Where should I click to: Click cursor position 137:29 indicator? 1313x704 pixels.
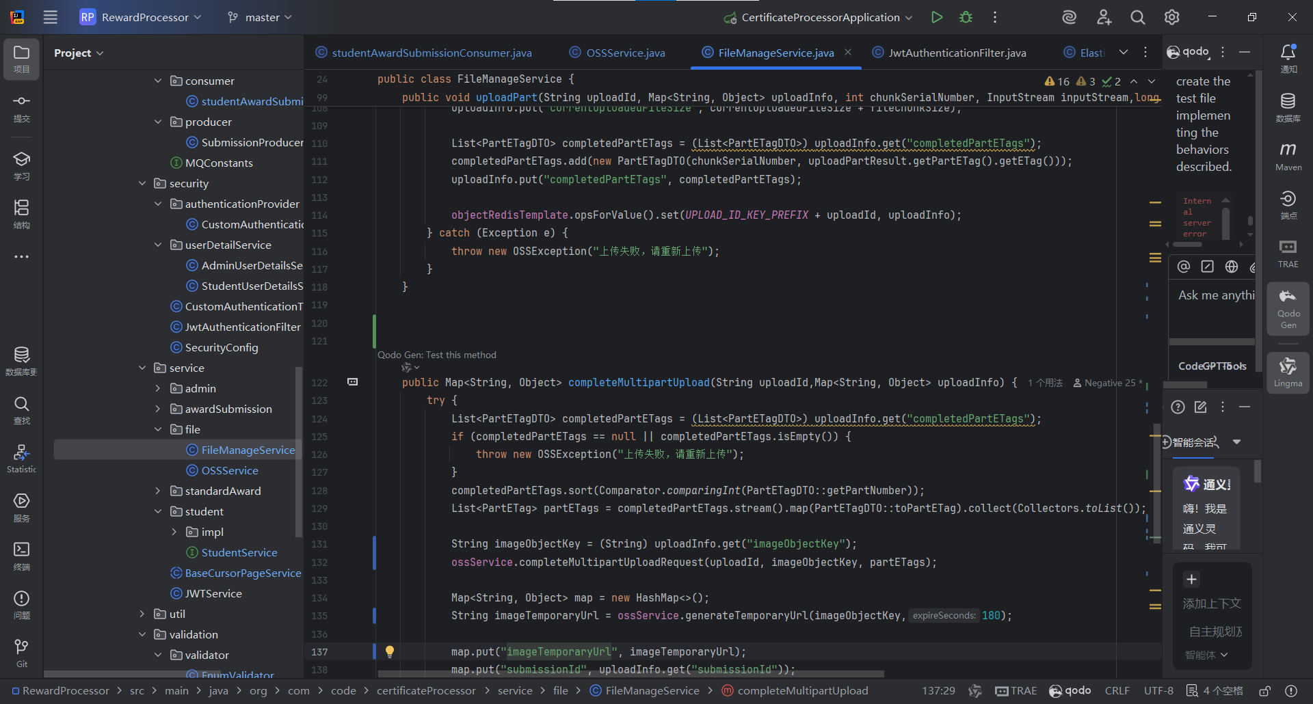938,690
